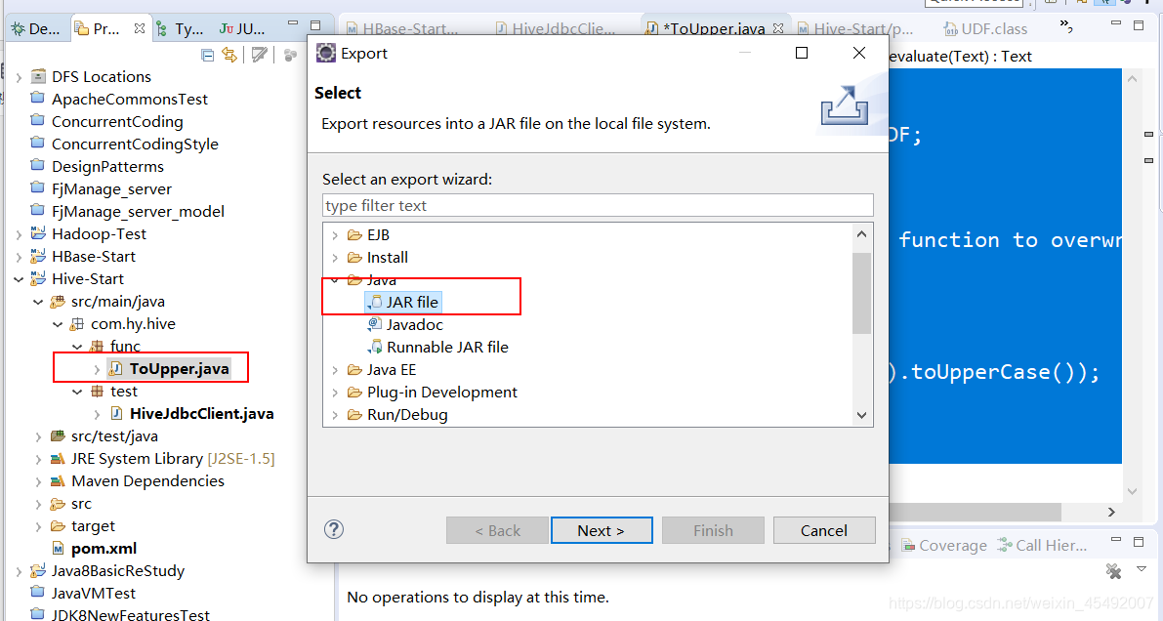Click JRE System Library icon

[57, 459]
